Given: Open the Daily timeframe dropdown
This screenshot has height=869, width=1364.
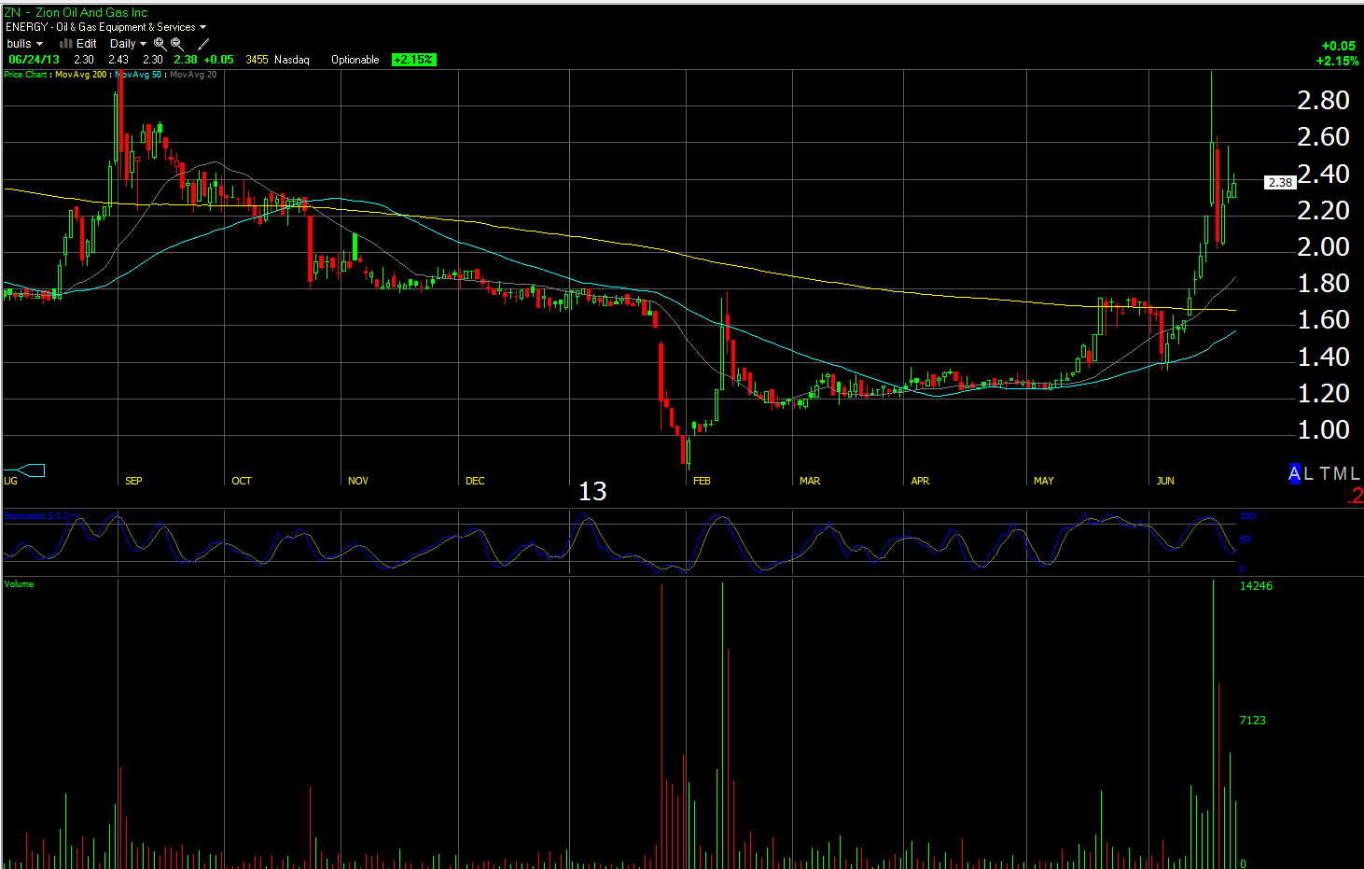Looking at the screenshot, I should click(x=128, y=44).
